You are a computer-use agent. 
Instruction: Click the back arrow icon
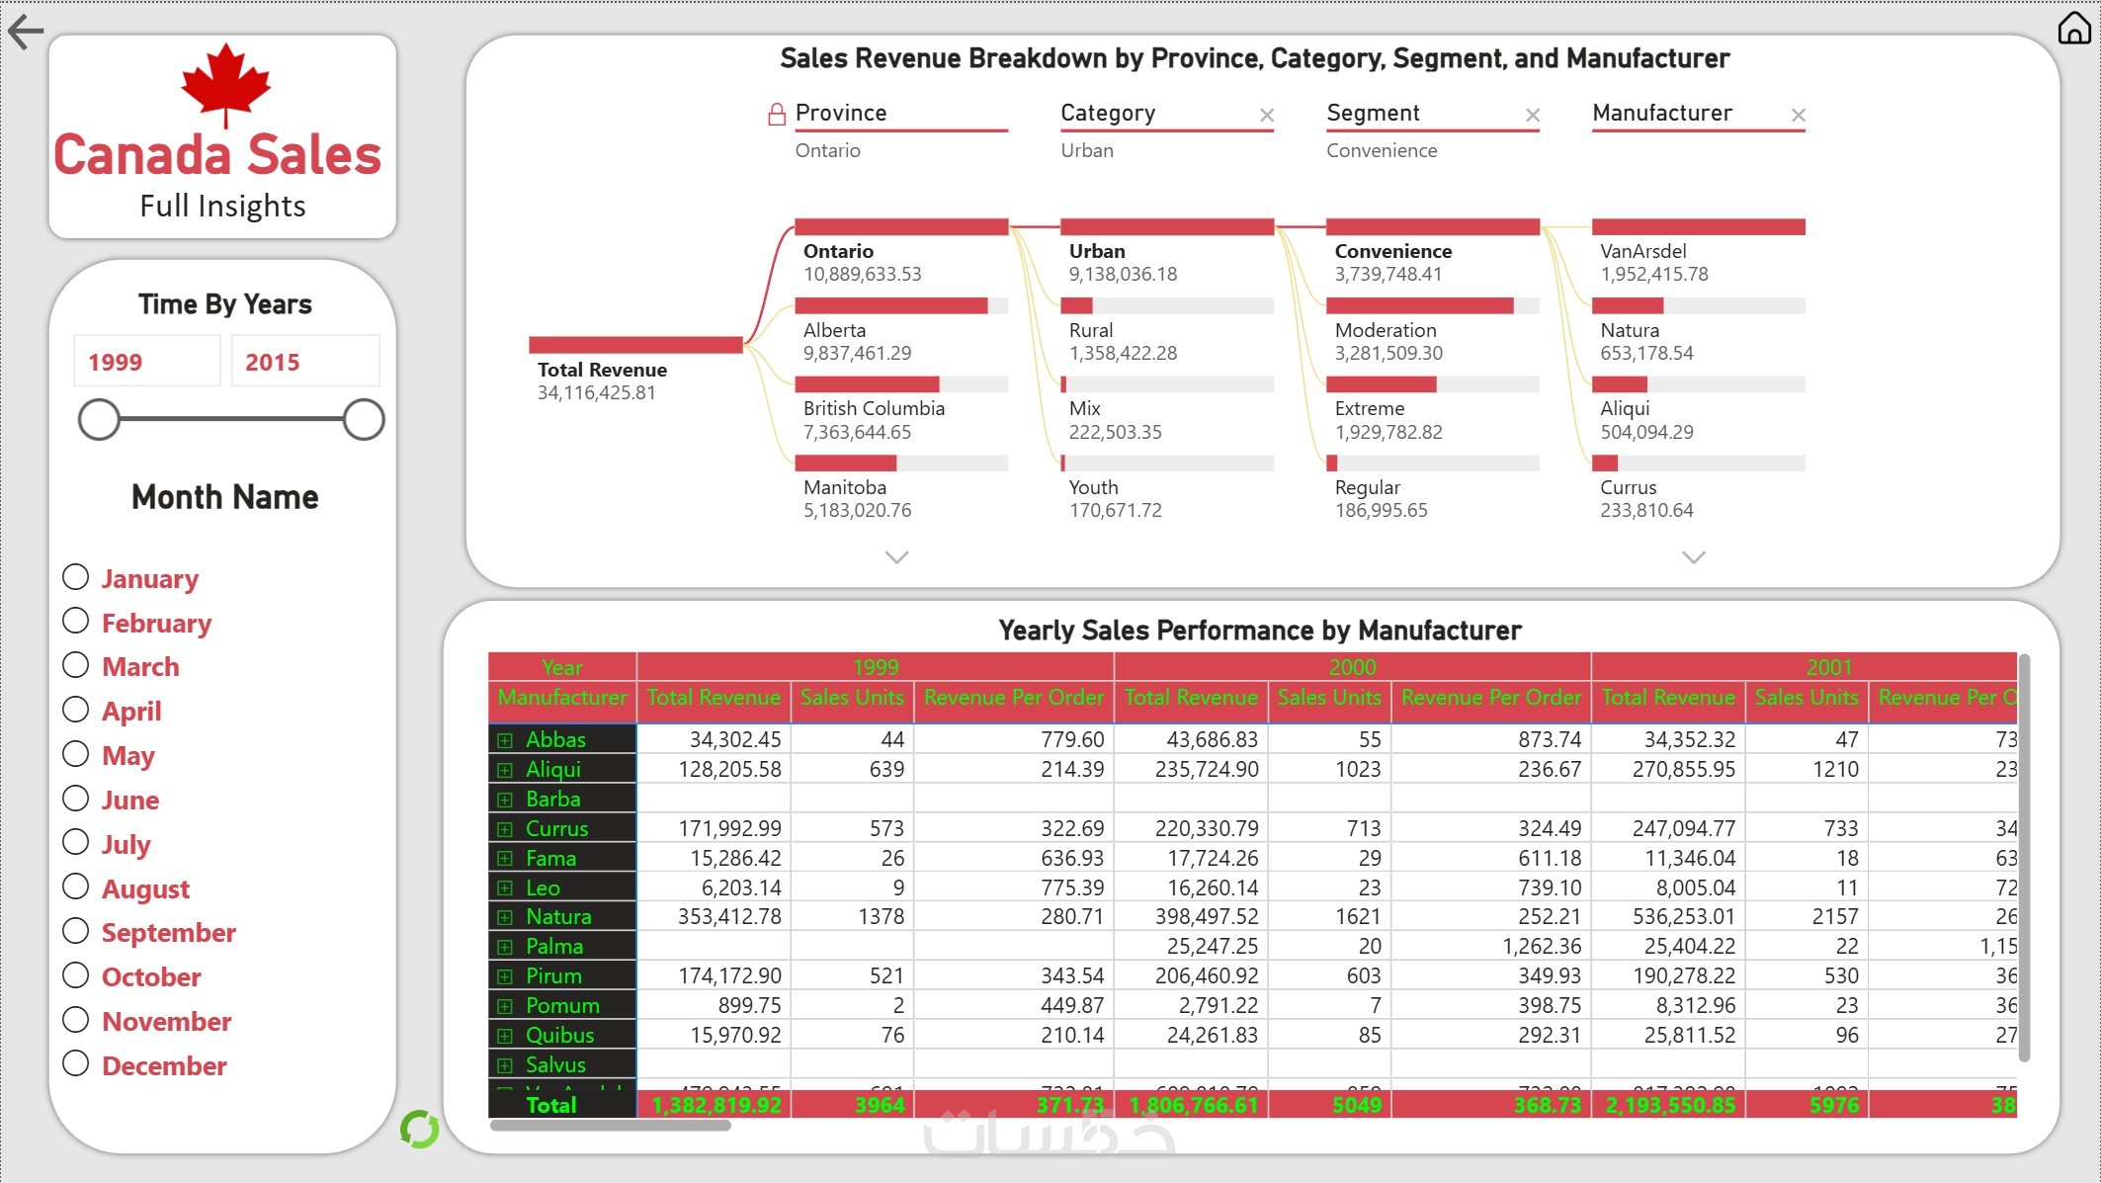(26, 32)
